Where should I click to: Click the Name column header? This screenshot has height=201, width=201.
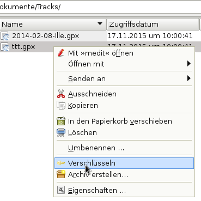click(x=53, y=24)
